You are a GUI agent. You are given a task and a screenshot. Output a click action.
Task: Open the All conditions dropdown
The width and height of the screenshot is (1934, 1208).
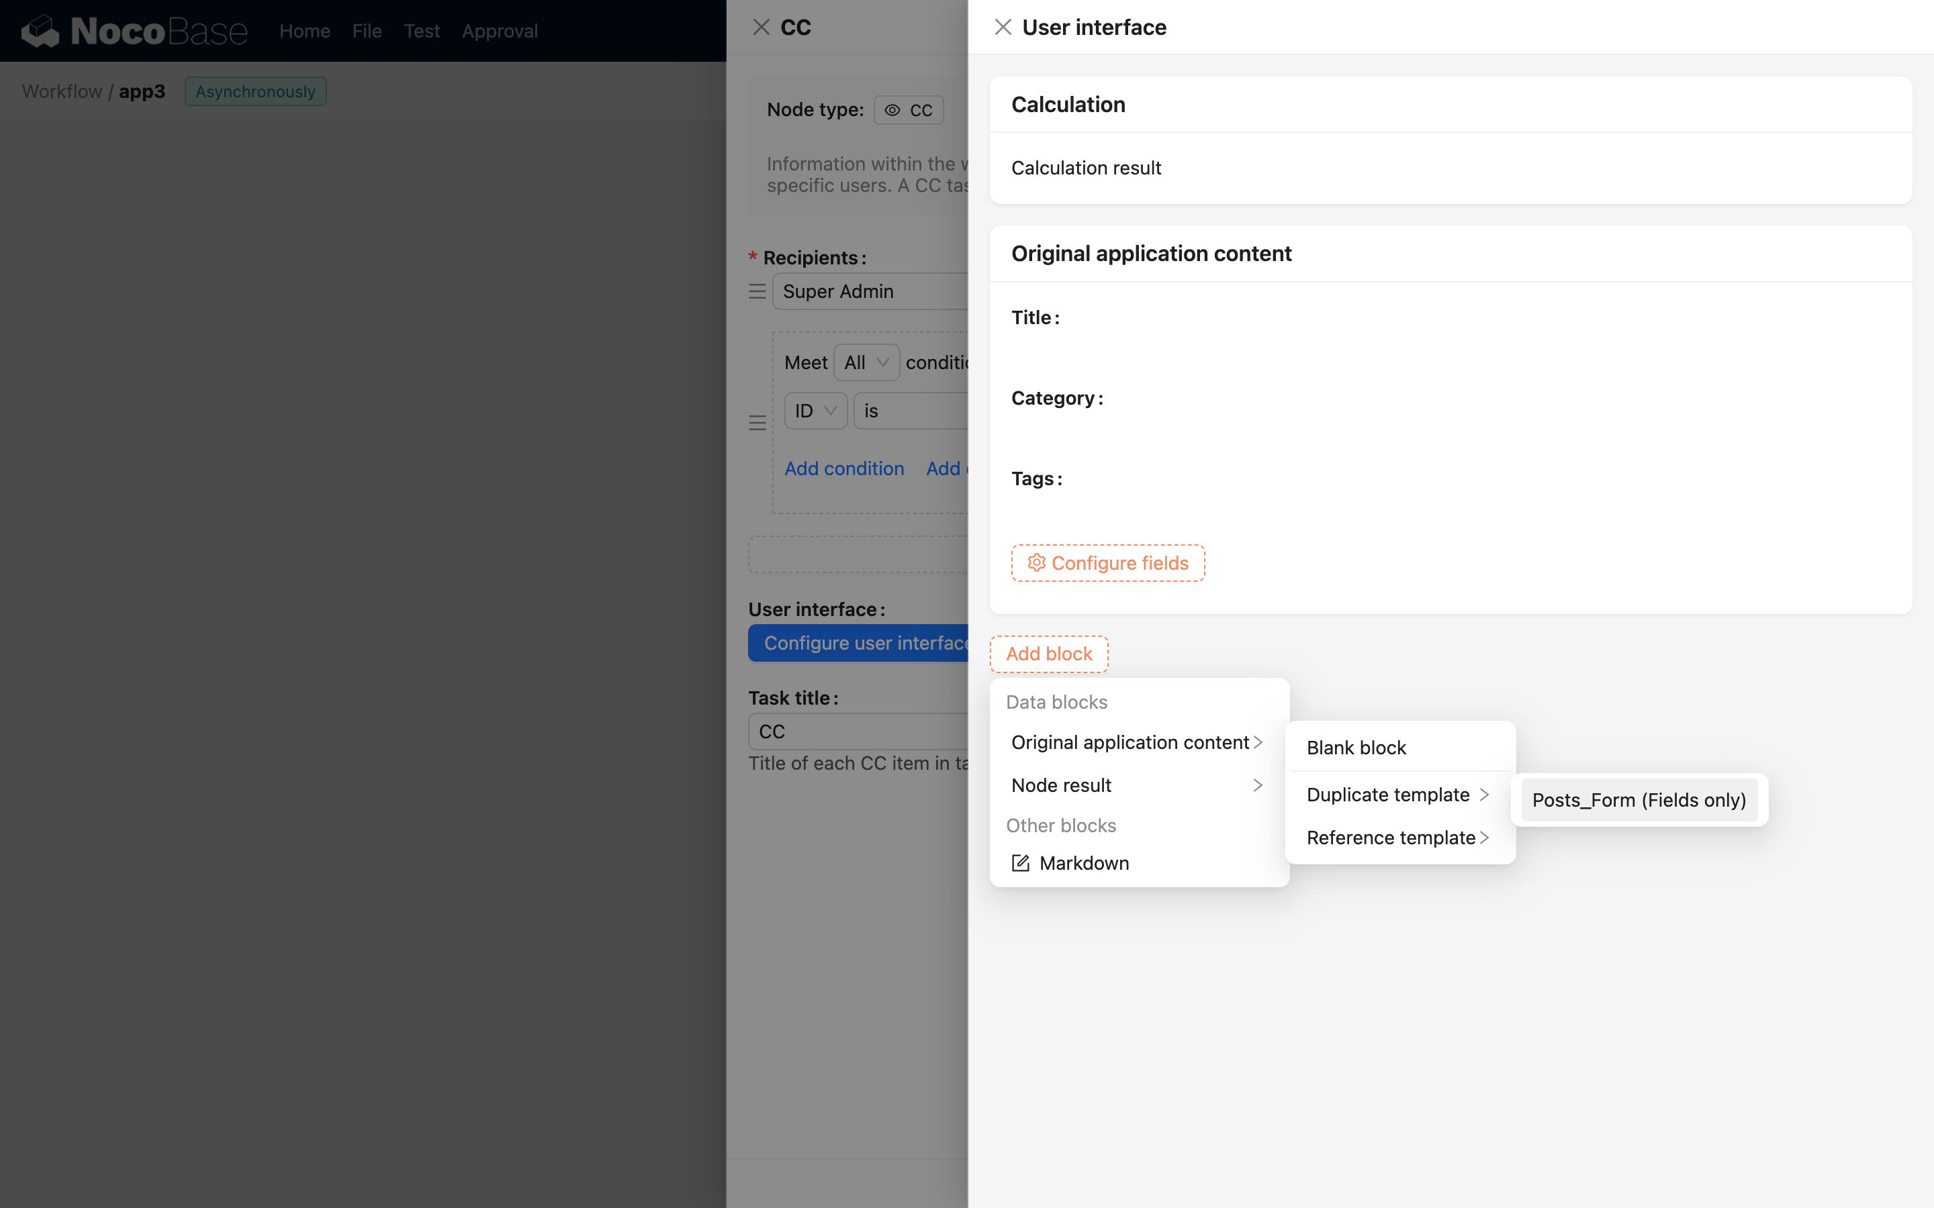coord(866,362)
